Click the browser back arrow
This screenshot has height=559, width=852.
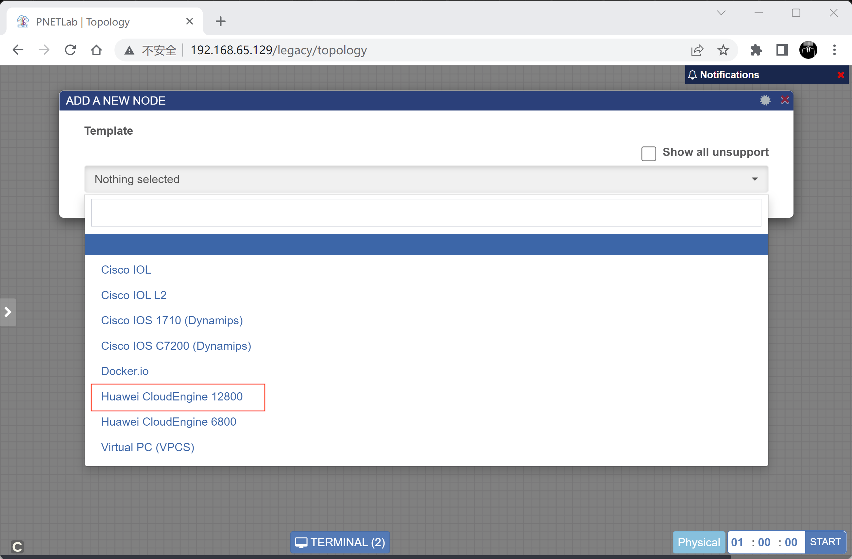[18, 50]
